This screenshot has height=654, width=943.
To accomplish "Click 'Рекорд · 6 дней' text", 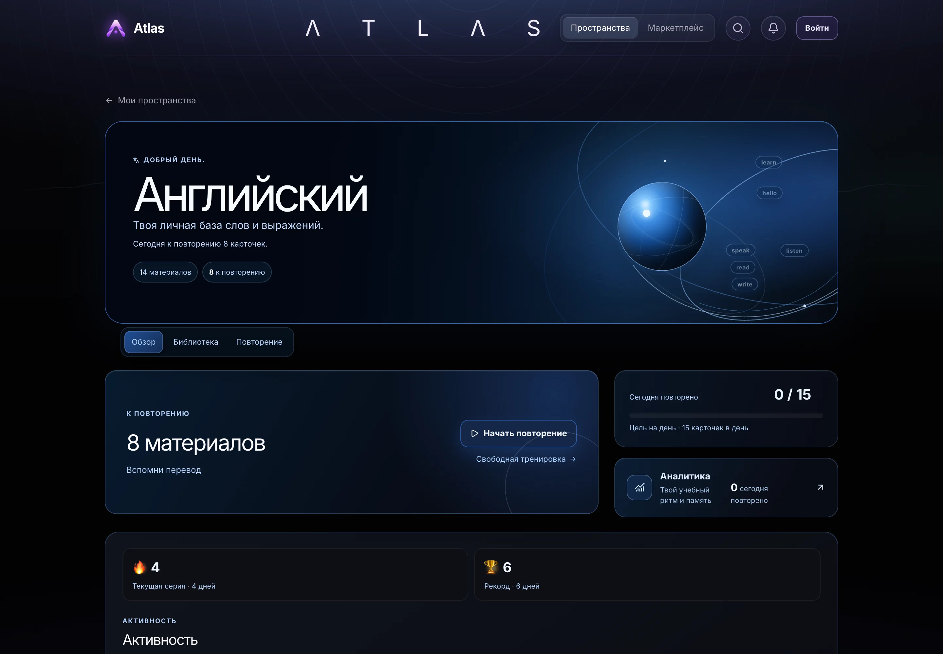I will coord(511,586).
